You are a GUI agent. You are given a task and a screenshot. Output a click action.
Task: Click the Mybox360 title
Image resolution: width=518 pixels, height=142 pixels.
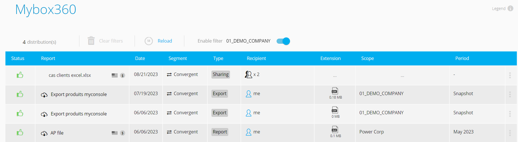tap(46, 10)
